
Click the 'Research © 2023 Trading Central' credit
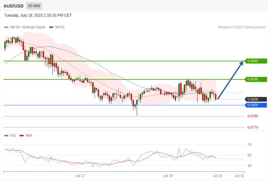[x=242, y=27]
